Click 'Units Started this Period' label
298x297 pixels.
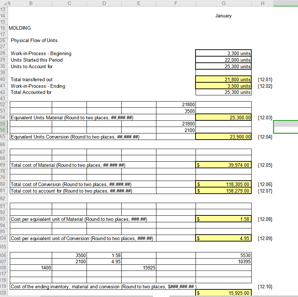pyautogui.click(x=37, y=60)
